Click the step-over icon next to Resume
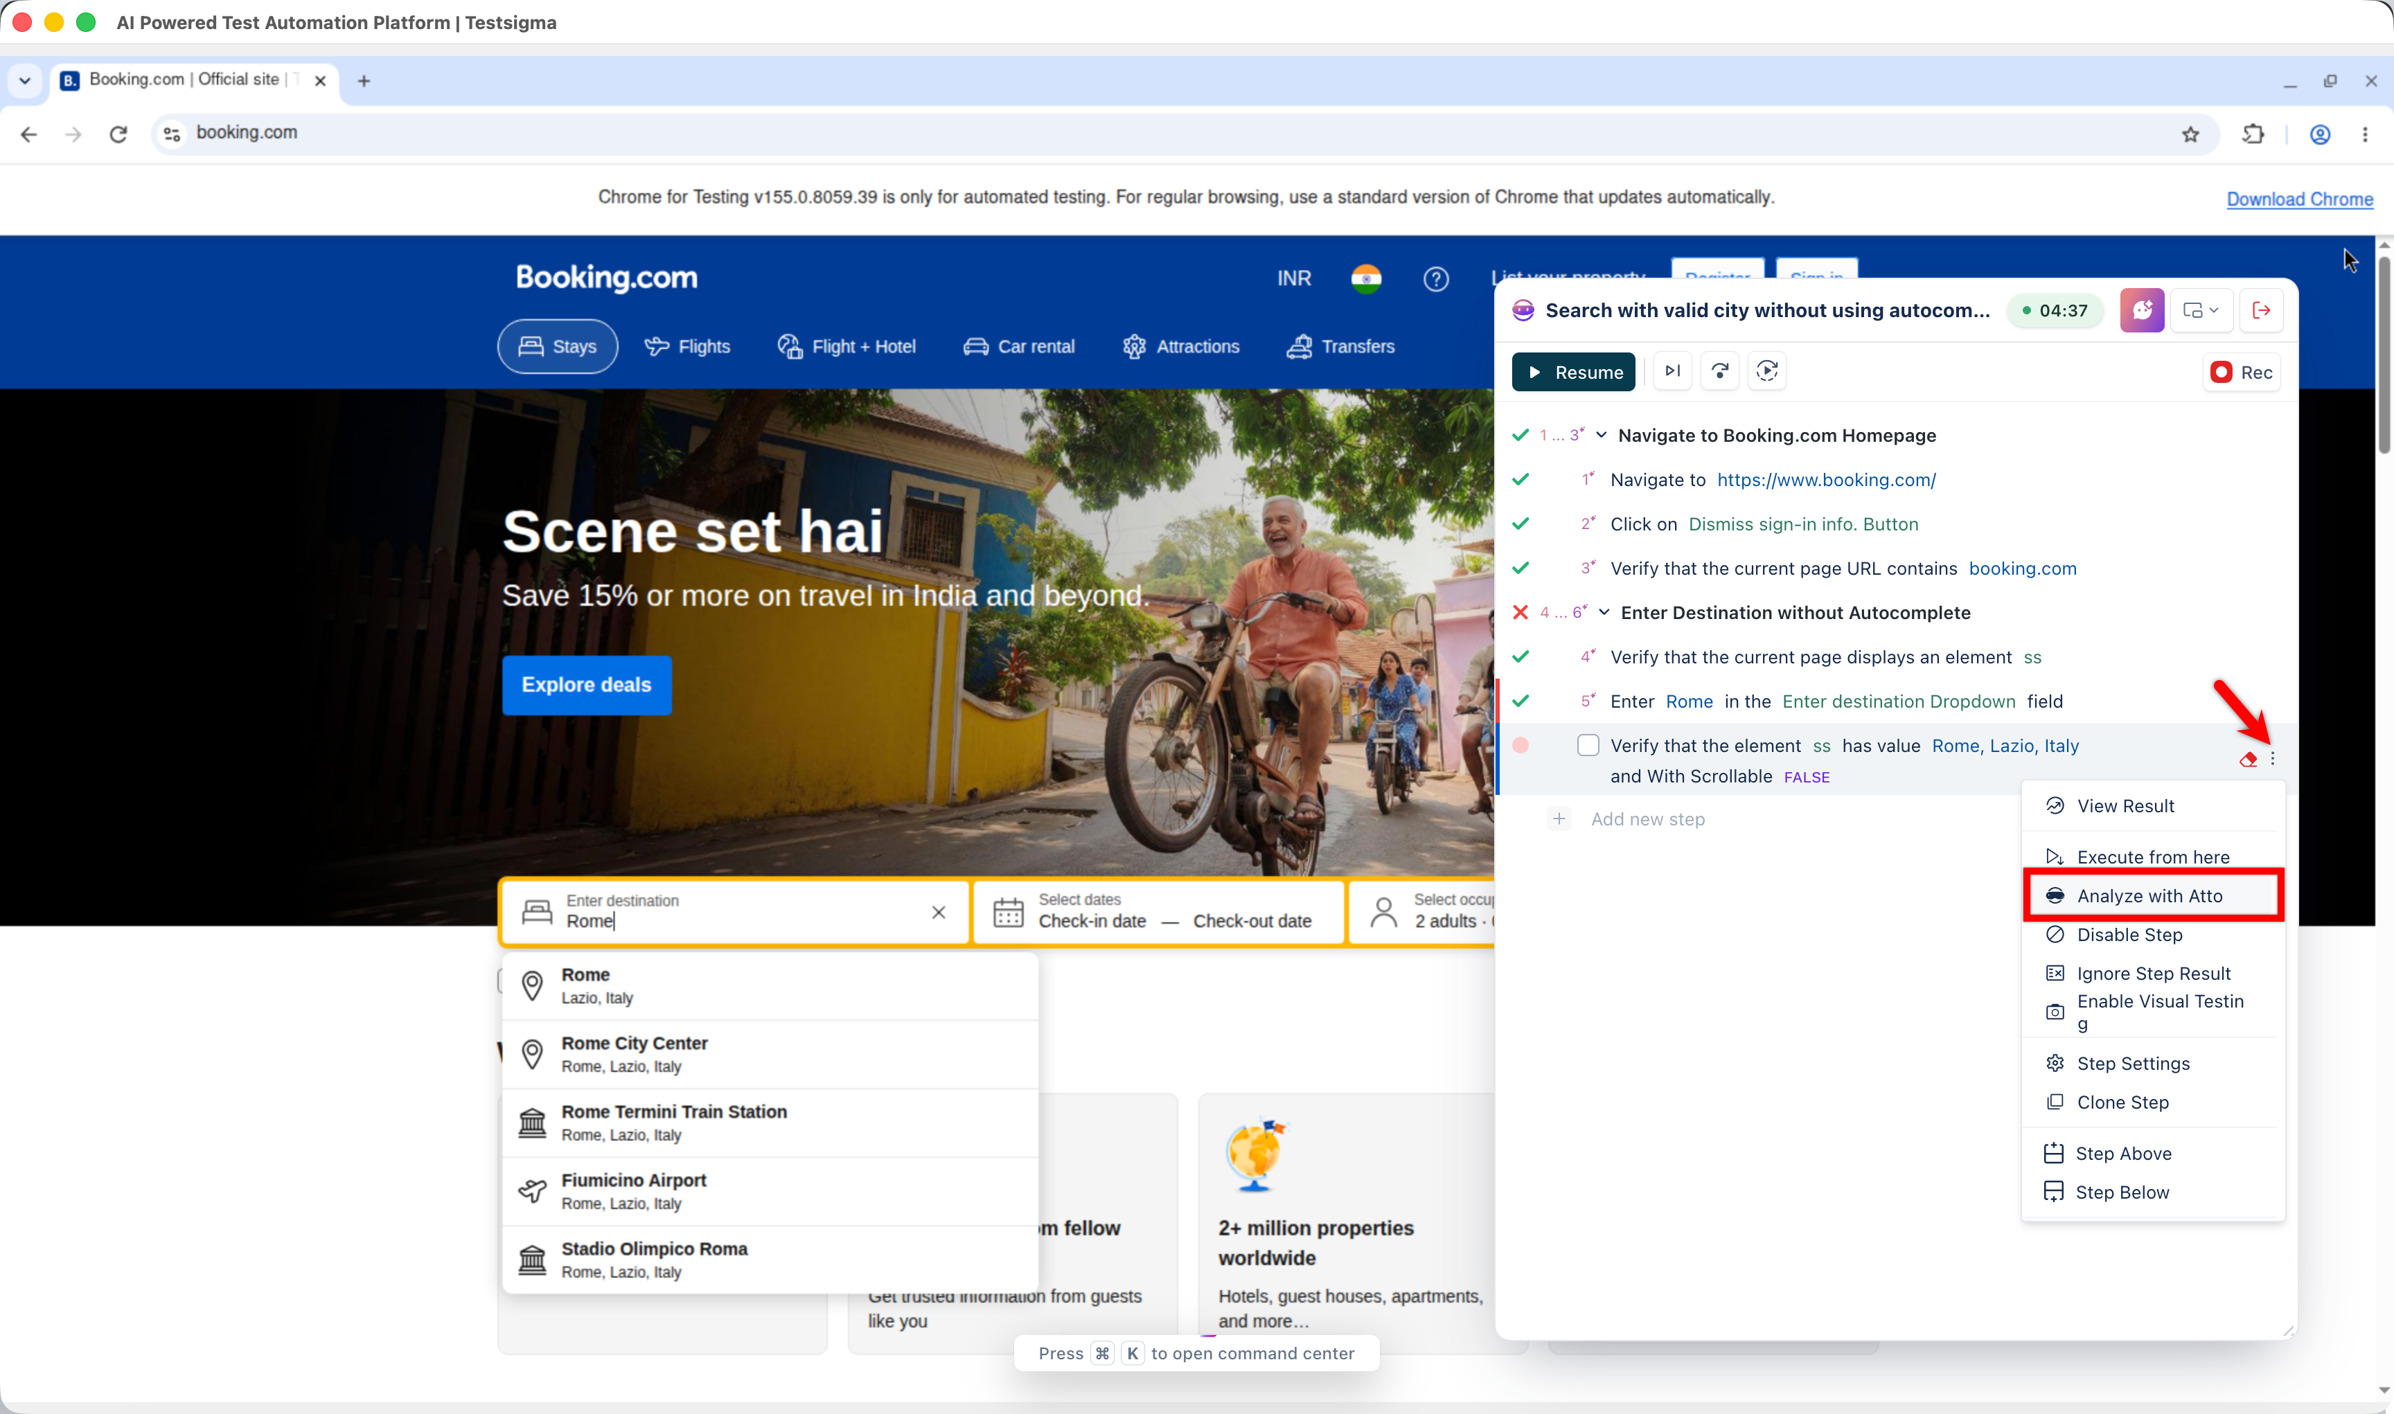This screenshot has width=2394, height=1414. coord(1673,372)
